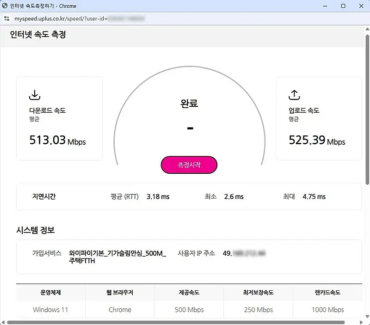Click the globe icon in title bar

(5, 6)
